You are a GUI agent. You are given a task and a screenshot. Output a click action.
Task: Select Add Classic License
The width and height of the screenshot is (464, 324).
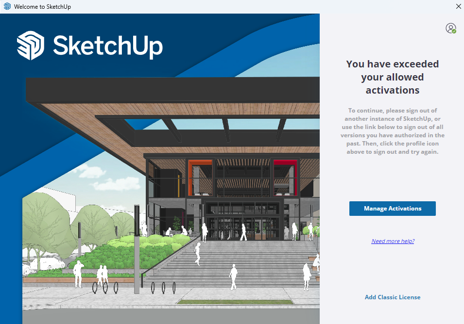(393, 297)
